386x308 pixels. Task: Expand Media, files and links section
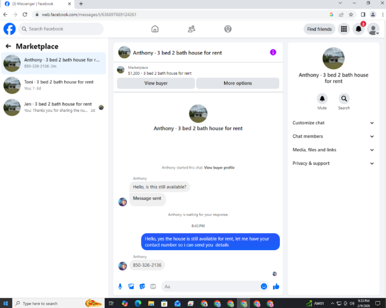pos(333,150)
